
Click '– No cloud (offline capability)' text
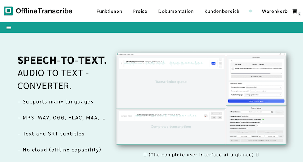pyautogui.click(x=59, y=150)
